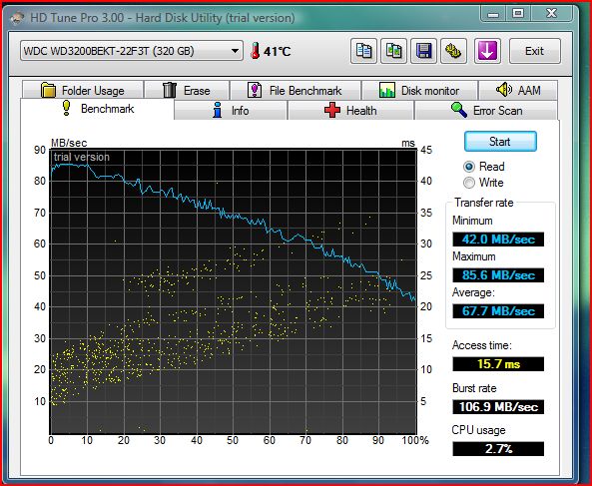Select the Read radio button
Viewport: 592px width, 486px height.
pyautogui.click(x=469, y=167)
